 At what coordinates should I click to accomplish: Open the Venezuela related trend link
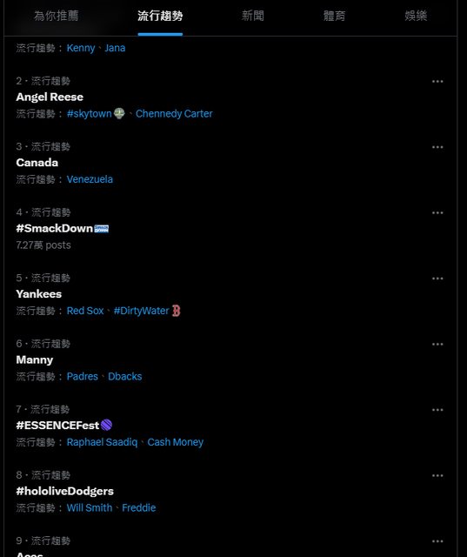pos(90,179)
